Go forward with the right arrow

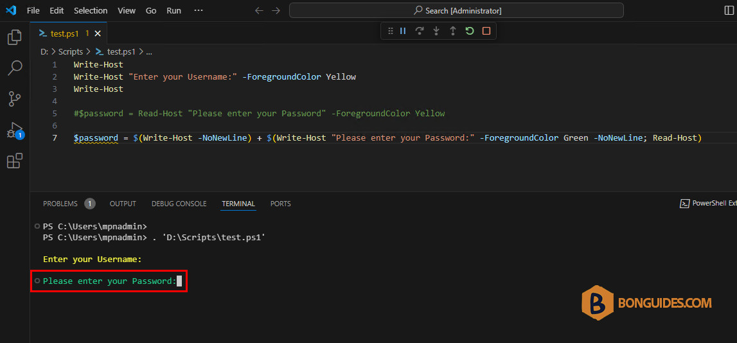276,10
